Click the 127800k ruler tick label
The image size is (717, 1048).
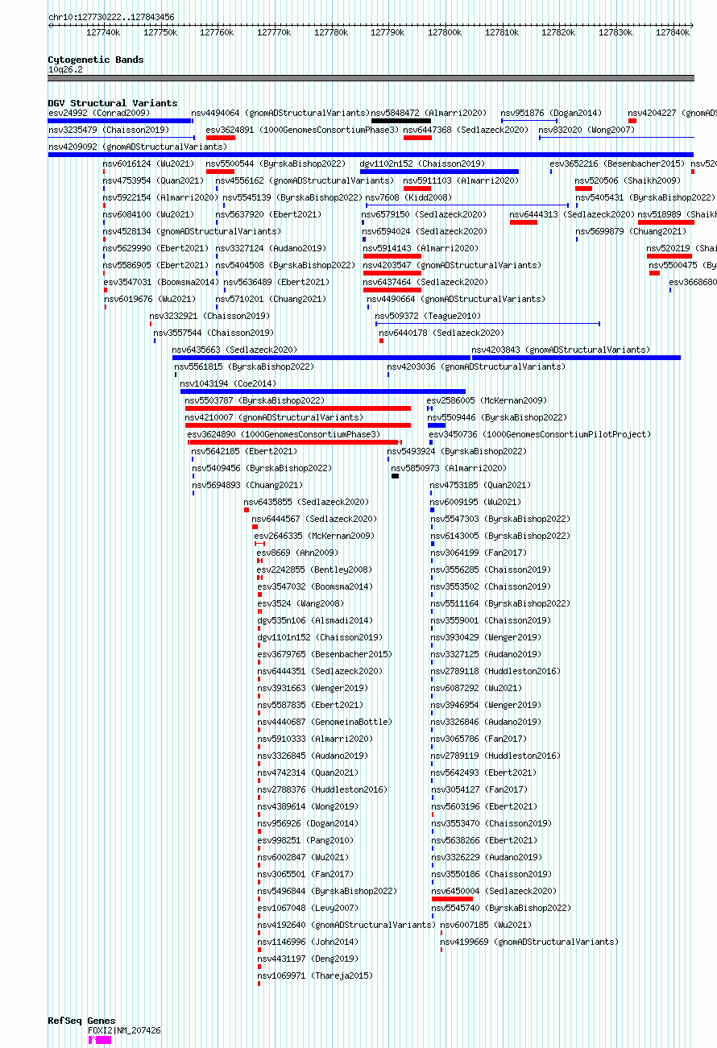click(x=445, y=32)
